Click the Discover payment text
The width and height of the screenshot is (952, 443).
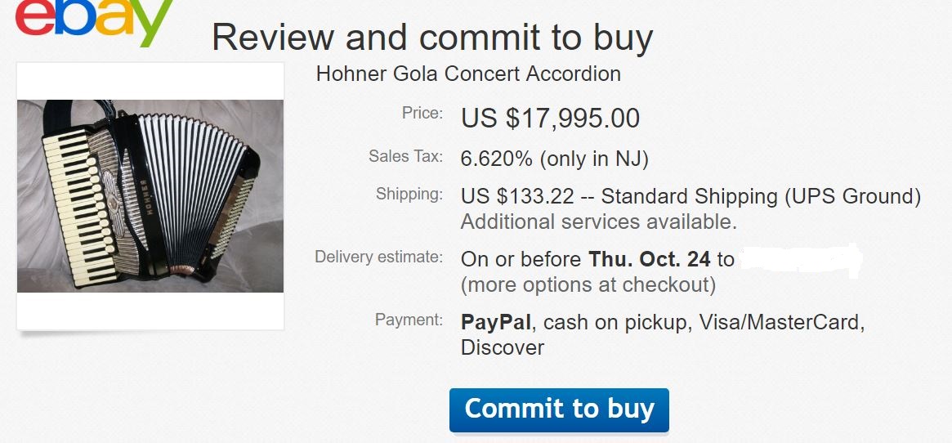click(502, 347)
